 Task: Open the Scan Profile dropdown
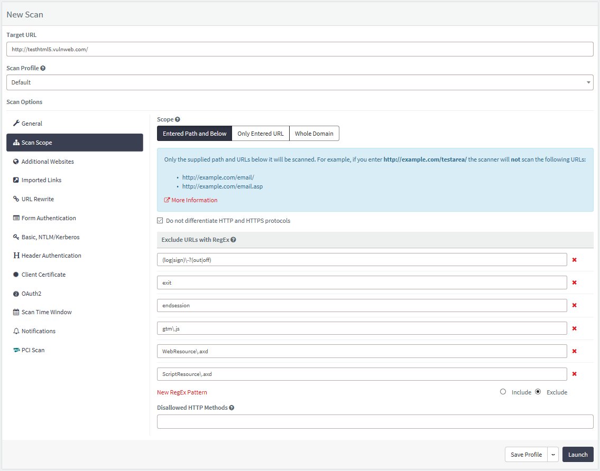[300, 82]
